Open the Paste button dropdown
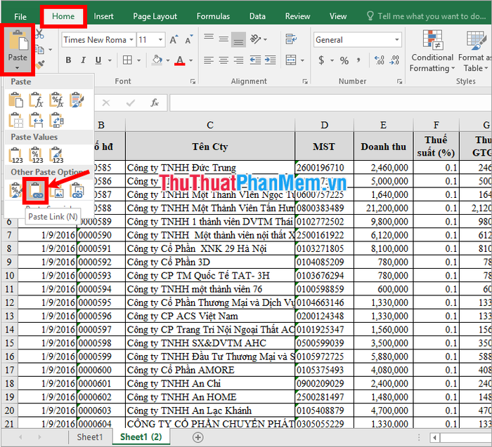 tap(18, 68)
